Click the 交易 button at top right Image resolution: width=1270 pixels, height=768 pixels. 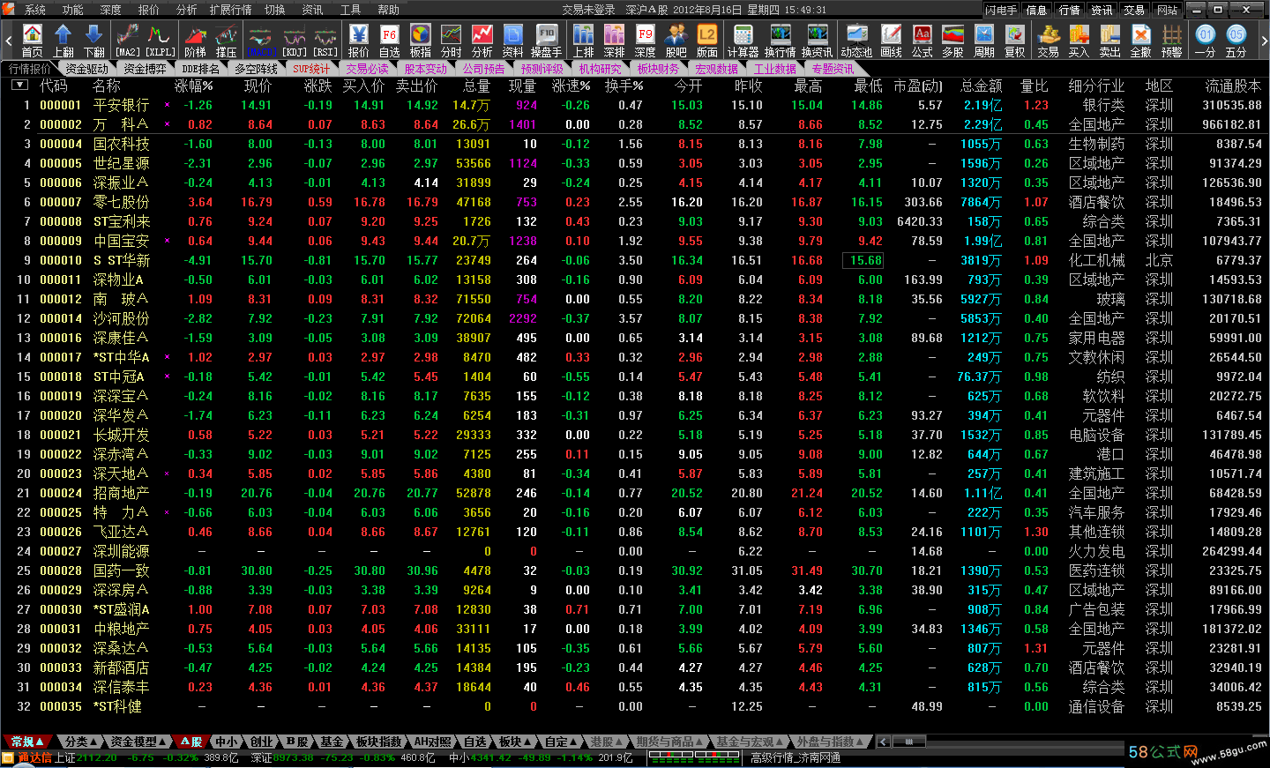(1135, 10)
